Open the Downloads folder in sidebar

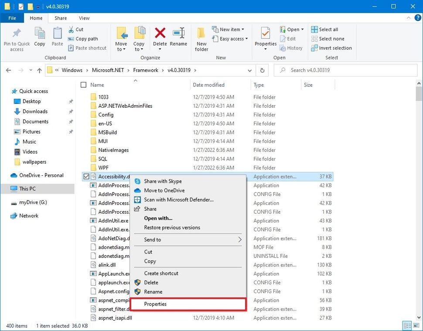point(35,111)
